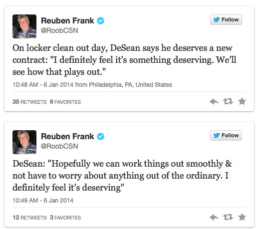Screen dimensions: 257x229
Task: Open Reuben Frank avatar in first tweet
Action: (24, 26)
